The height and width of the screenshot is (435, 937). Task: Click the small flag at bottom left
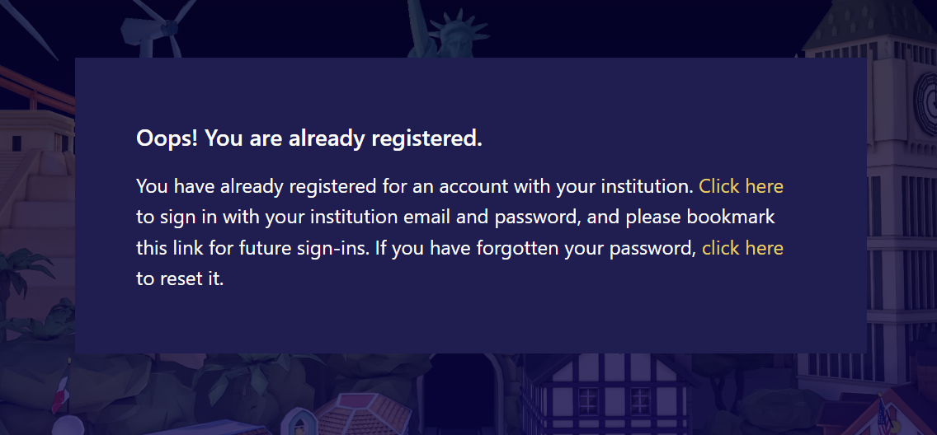[59, 395]
